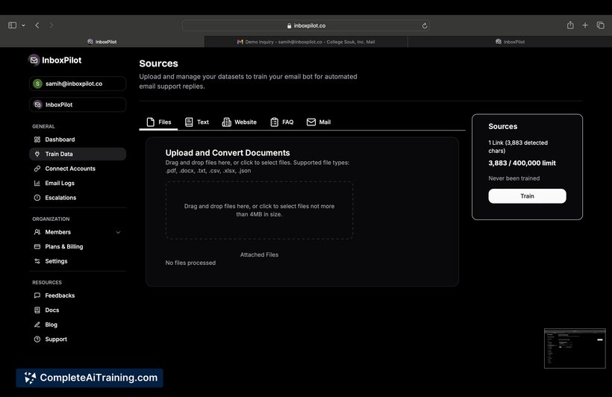Open Plans & Billing page
Viewport: 612px width, 397px height.
click(78, 247)
